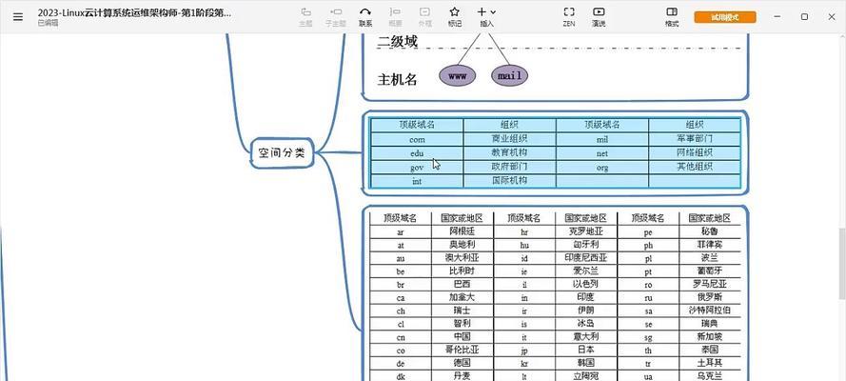Toggle the 格式 format panel
This screenshot has width=846, height=381.
click(672, 17)
